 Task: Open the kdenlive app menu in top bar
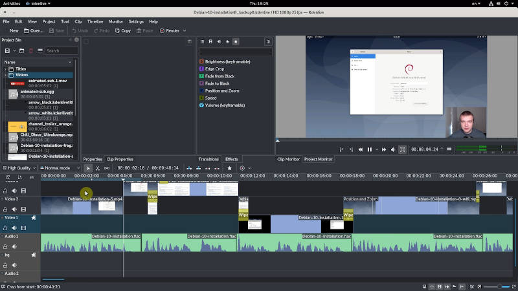38,3
